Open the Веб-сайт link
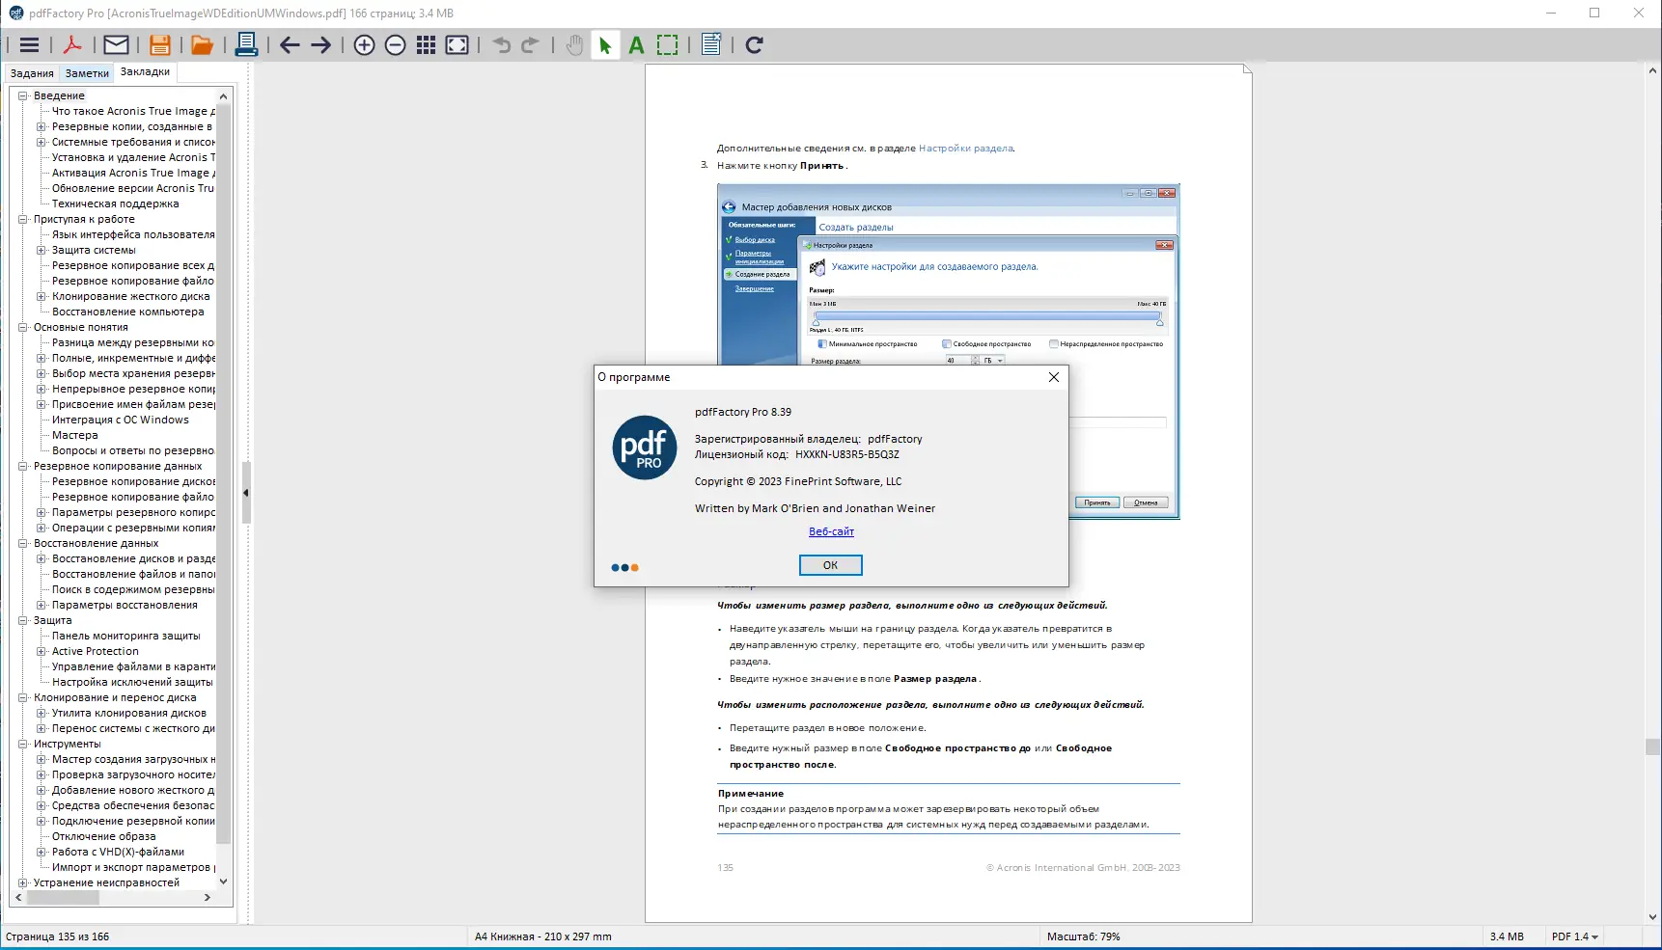The height and width of the screenshot is (950, 1662). [831, 531]
